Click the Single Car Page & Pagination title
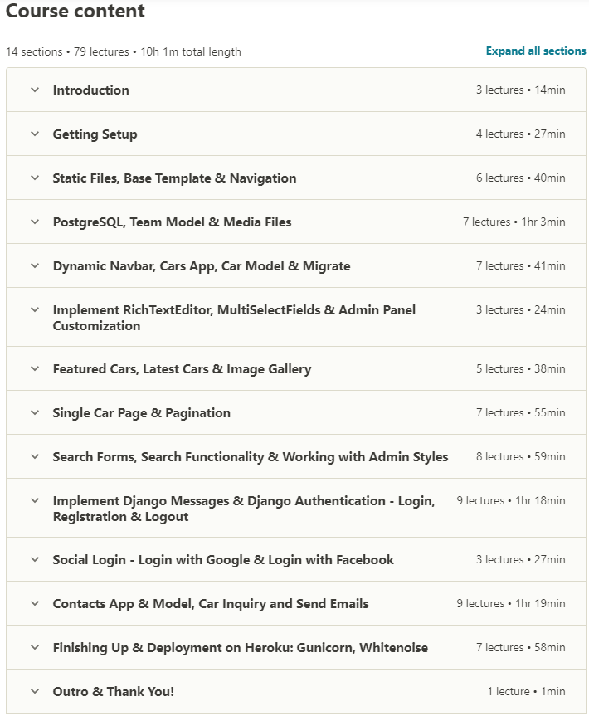 pos(142,413)
